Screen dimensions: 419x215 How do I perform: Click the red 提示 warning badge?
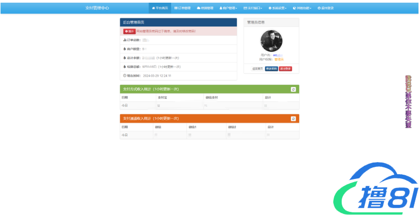tap(129, 31)
